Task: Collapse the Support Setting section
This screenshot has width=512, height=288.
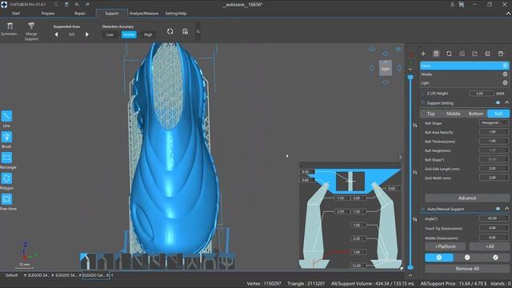Action: click(x=506, y=103)
